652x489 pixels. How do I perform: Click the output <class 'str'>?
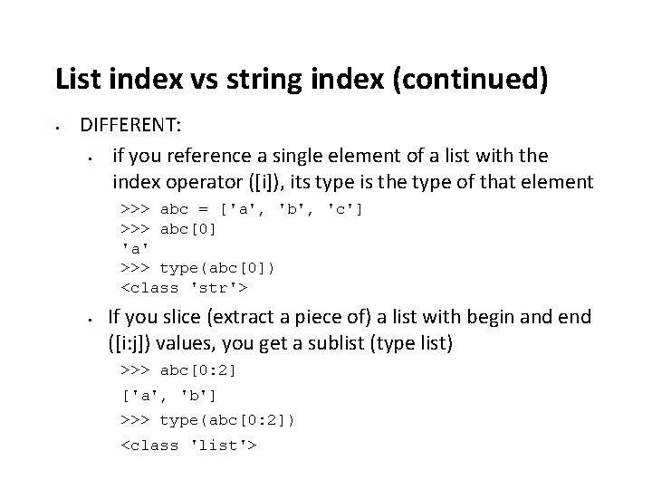185,287
